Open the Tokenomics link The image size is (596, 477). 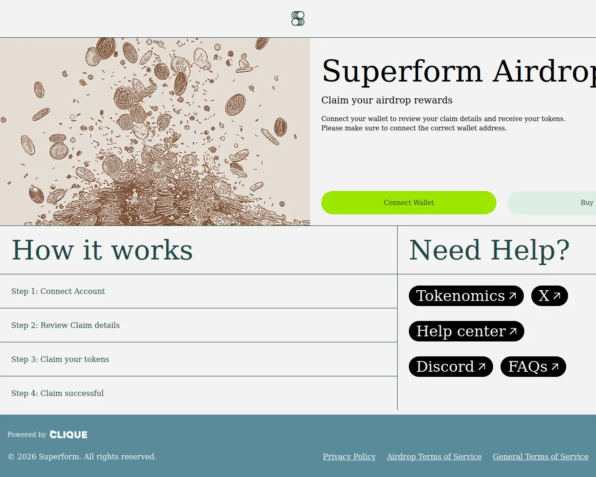[x=466, y=296]
